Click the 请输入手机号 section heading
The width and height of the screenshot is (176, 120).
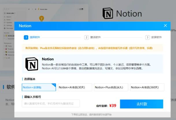33,97
